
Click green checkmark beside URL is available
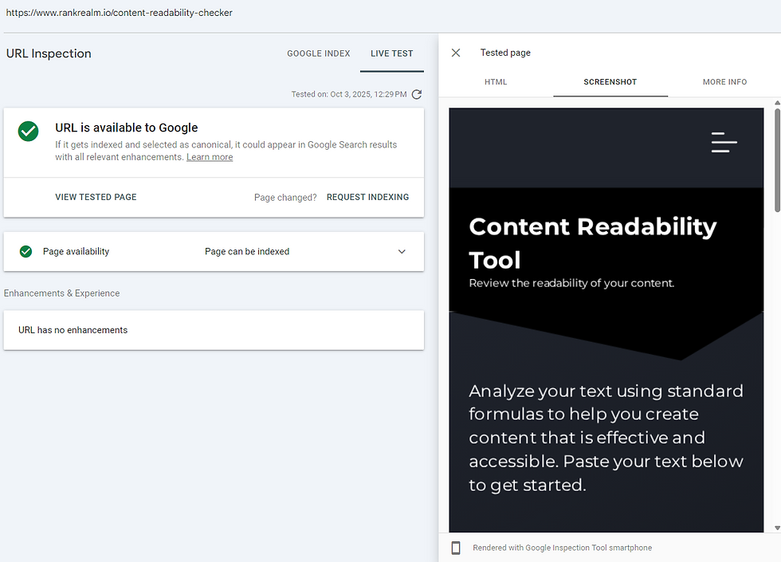coord(29,132)
